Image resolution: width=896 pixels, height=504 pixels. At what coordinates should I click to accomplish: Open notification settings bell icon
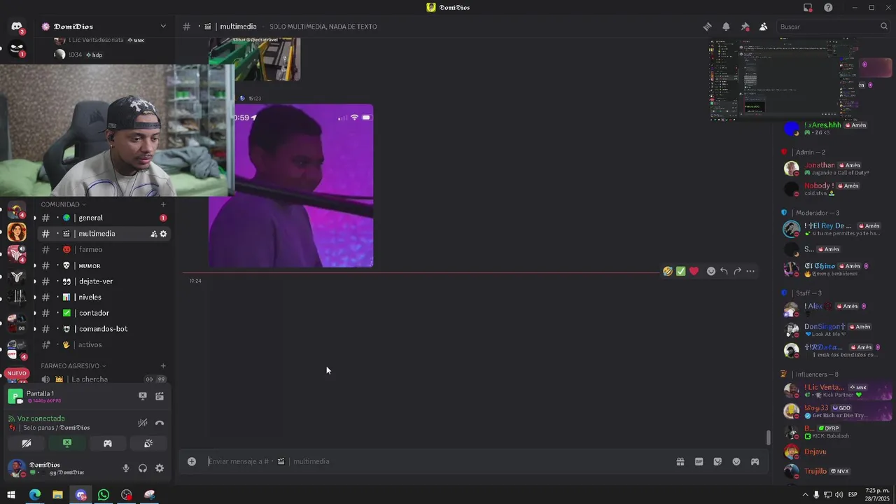click(726, 27)
